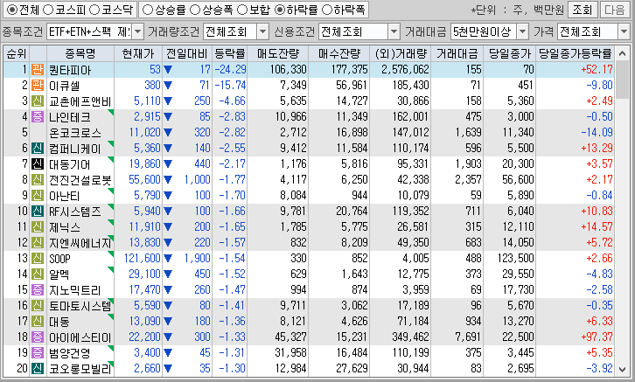The image size is (635, 382).
Task: Click 거래대금 column header in table
Action: click(x=457, y=53)
